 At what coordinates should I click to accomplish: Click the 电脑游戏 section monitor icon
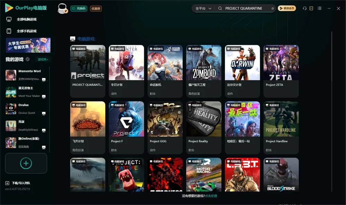pos(73,39)
